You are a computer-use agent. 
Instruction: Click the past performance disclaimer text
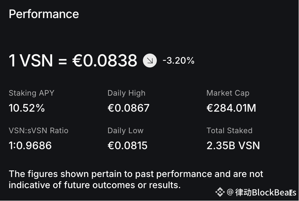[x=136, y=179]
